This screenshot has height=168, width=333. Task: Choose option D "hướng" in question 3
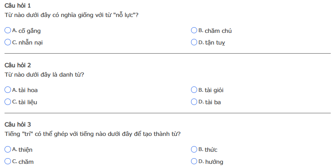(194, 162)
